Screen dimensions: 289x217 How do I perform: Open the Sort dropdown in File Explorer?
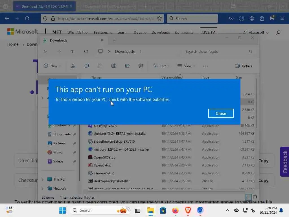(161, 66)
